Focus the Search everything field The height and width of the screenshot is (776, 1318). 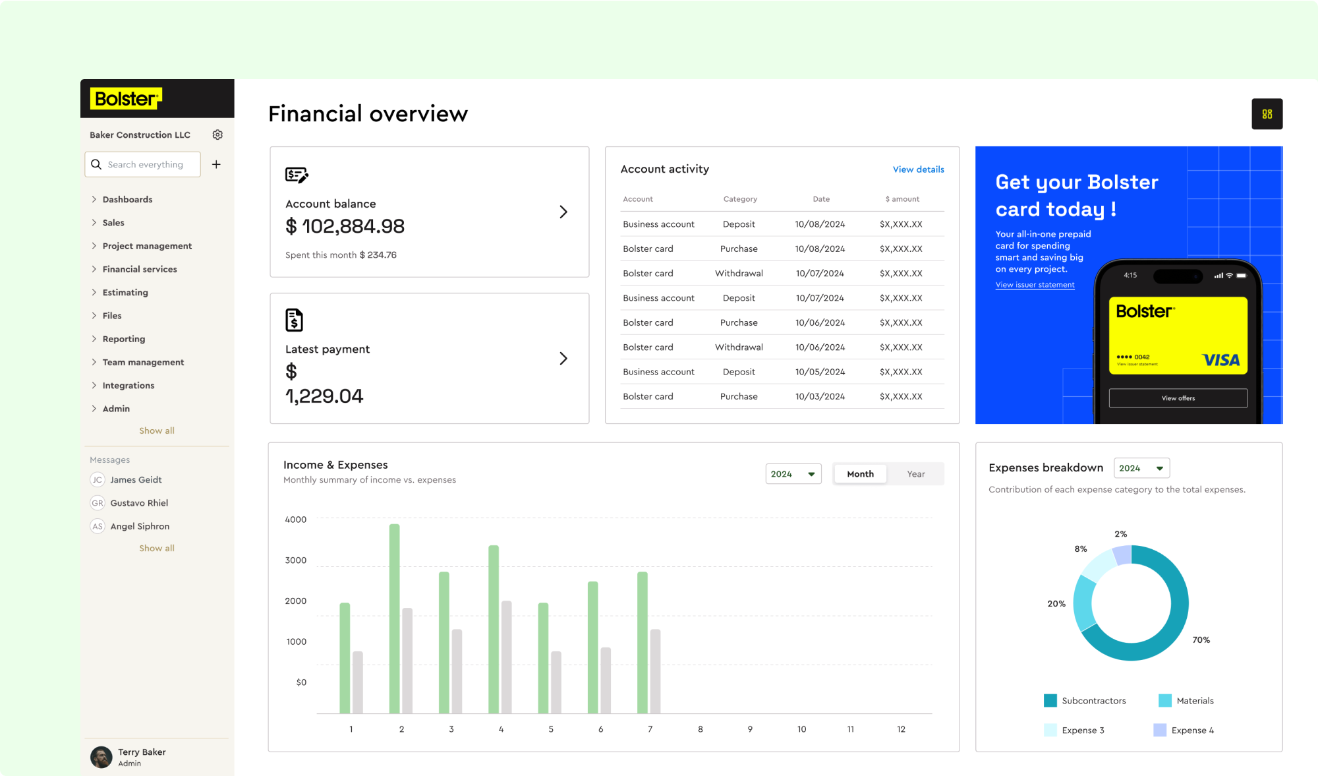[142, 164]
